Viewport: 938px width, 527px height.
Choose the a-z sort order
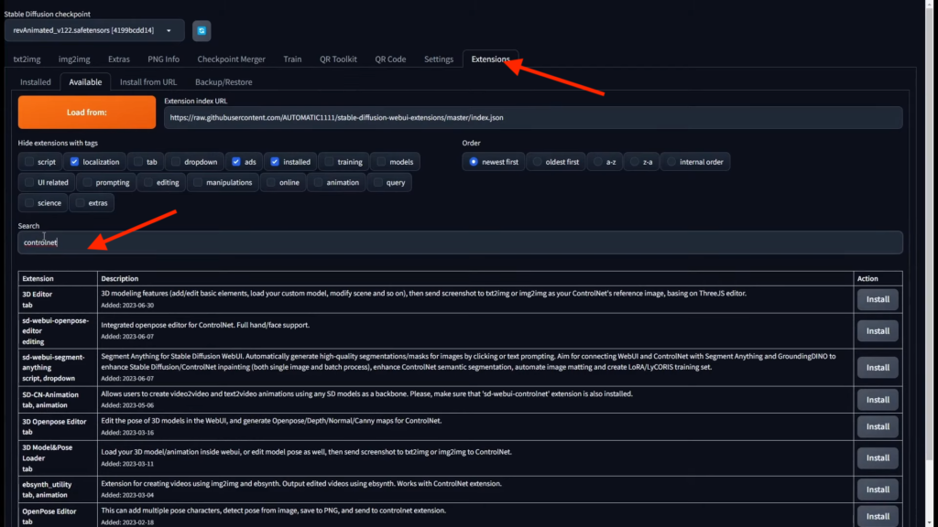pos(598,162)
